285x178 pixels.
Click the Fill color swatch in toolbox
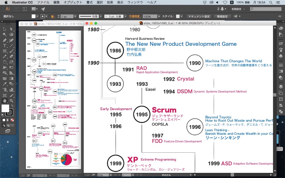click(5, 108)
